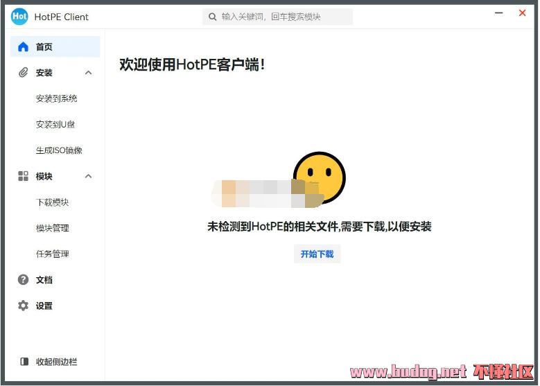Open the 设置 label in sidebar
The width and height of the screenshot is (540, 386).
click(44, 306)
